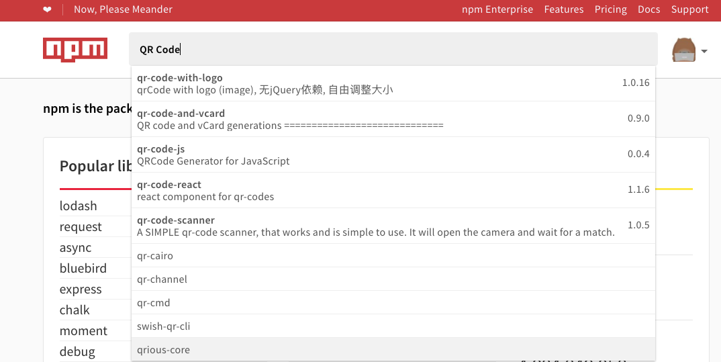Open the lodash popular library link

click(x=79, y=206)
